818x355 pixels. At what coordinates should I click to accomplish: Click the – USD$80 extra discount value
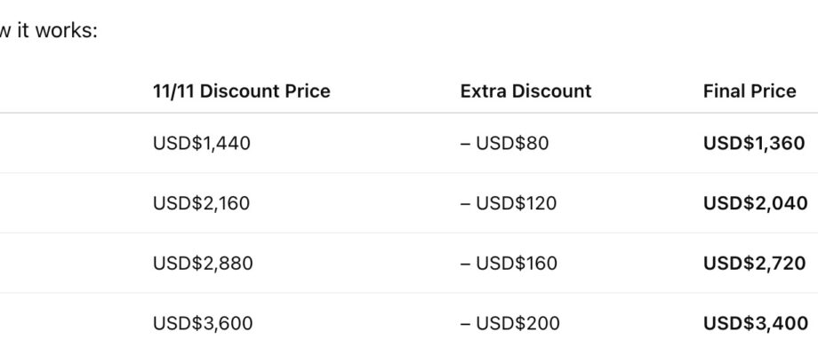pos(504,143)
